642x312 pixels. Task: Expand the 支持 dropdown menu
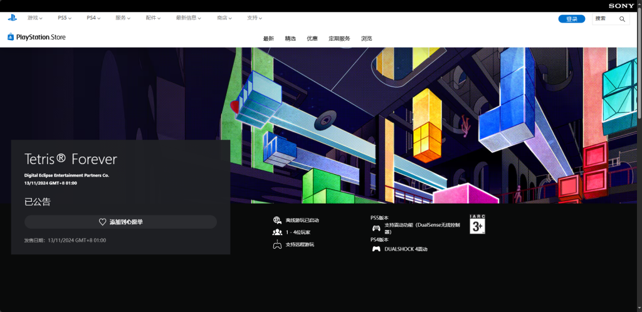click(x=255, y=18)
